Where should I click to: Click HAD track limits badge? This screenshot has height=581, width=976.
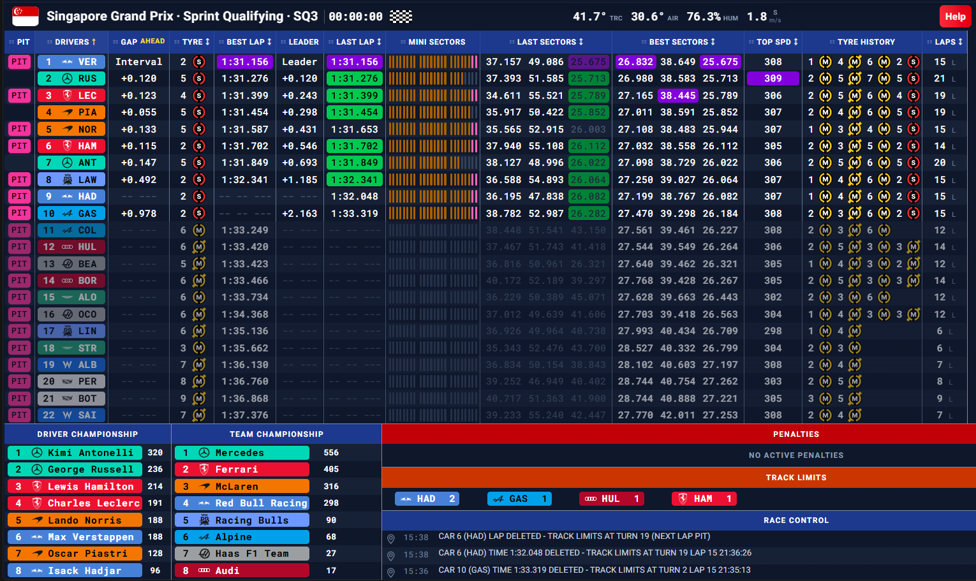click(x=427, y=499)
